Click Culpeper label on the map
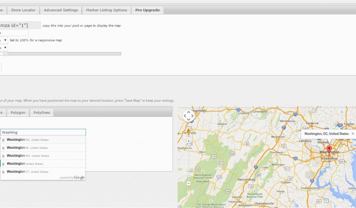 (285, 182)
